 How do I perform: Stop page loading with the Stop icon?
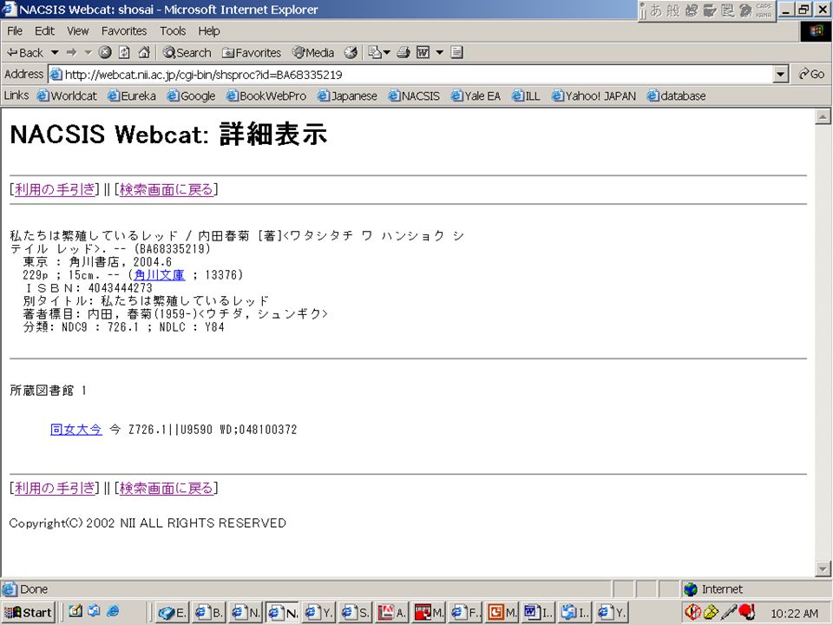tap(105, 52)
